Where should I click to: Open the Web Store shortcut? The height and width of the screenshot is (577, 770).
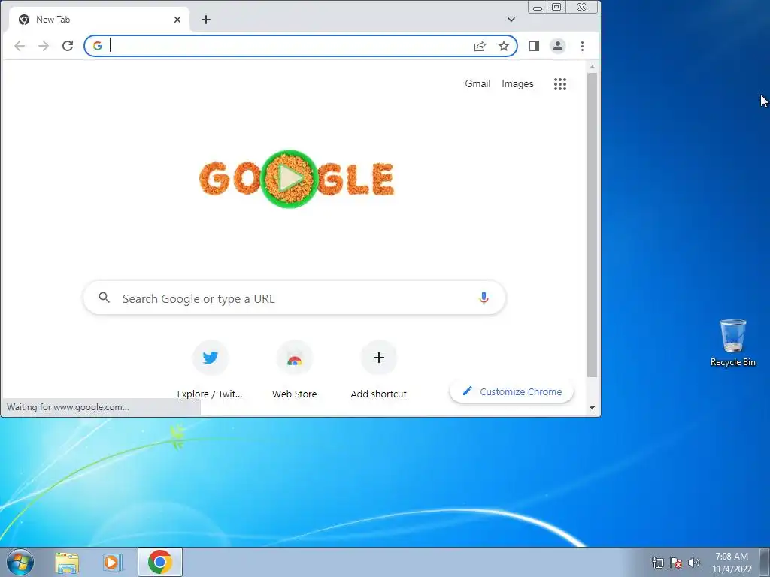294,370
